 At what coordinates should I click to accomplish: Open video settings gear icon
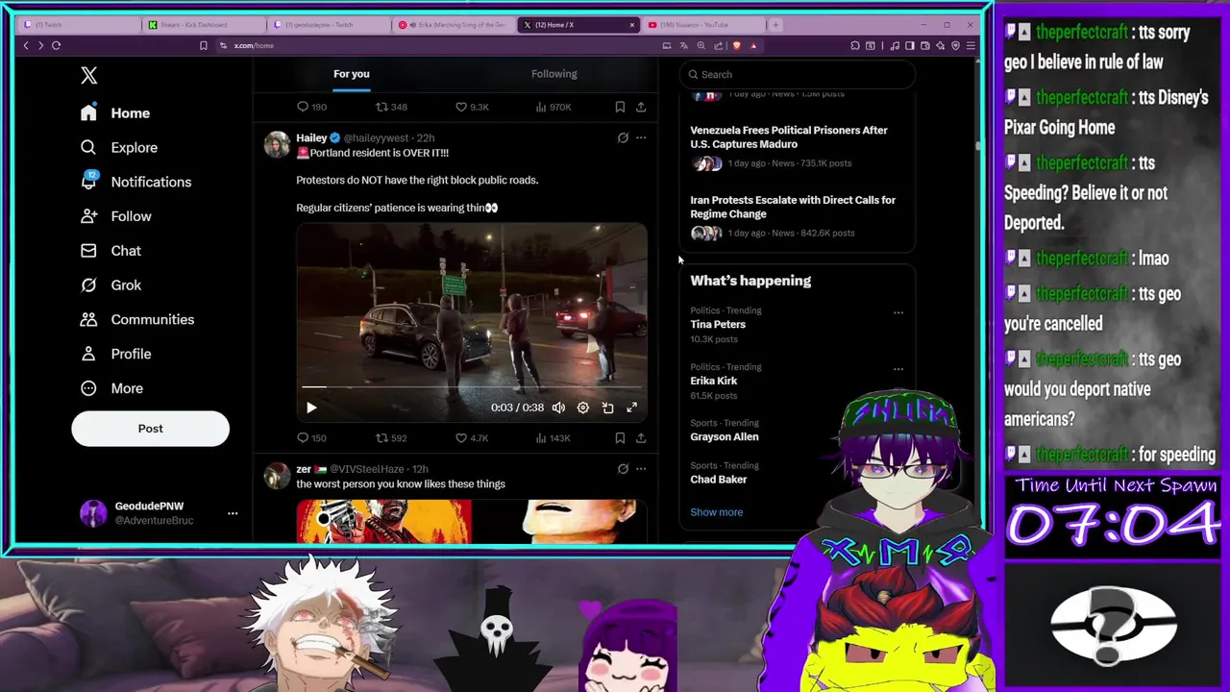click(582, 408)
